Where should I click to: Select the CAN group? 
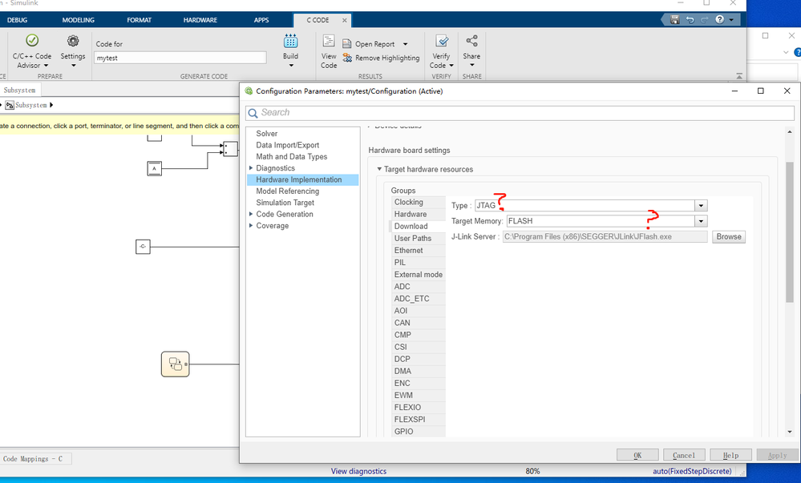click(x=418, y=323)
